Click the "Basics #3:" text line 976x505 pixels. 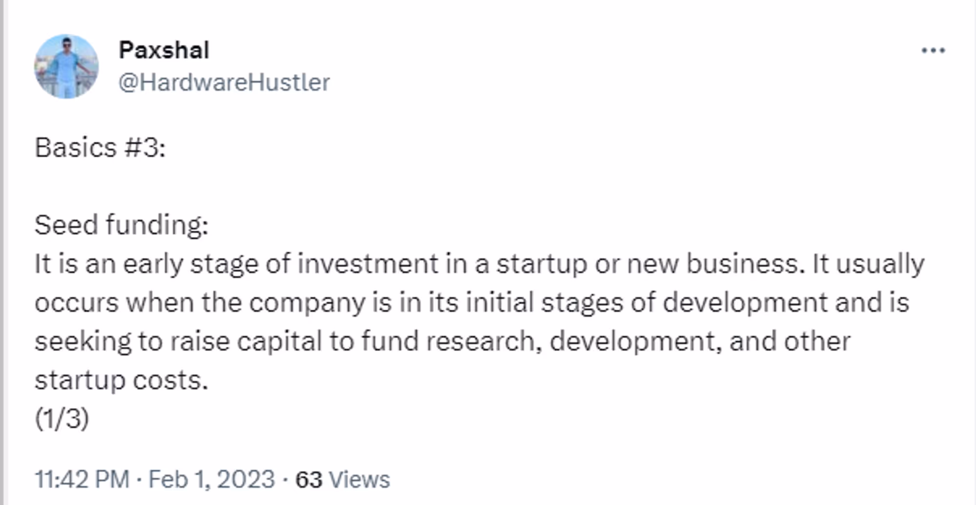click(x=100, y=147)
